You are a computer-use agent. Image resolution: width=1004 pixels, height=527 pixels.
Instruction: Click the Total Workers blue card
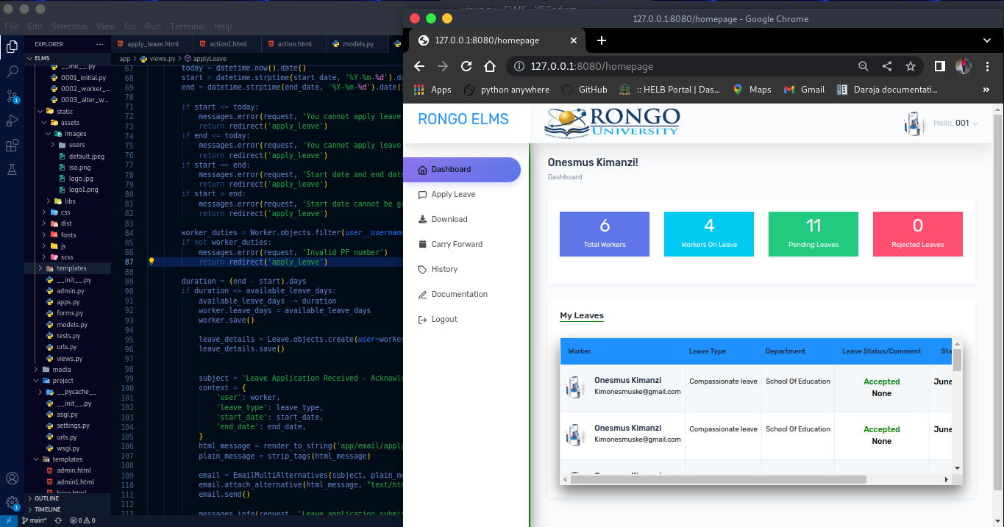604,234
